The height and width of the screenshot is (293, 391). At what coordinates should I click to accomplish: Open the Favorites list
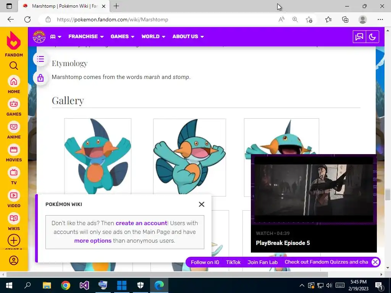tap(328, 19)
